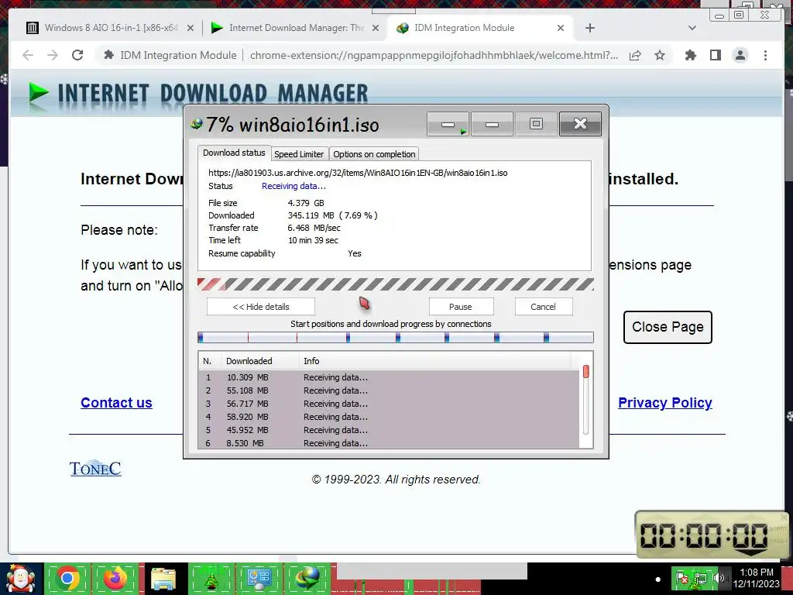
Task: Click the Downloaded column header
Action: click(260, 361)
